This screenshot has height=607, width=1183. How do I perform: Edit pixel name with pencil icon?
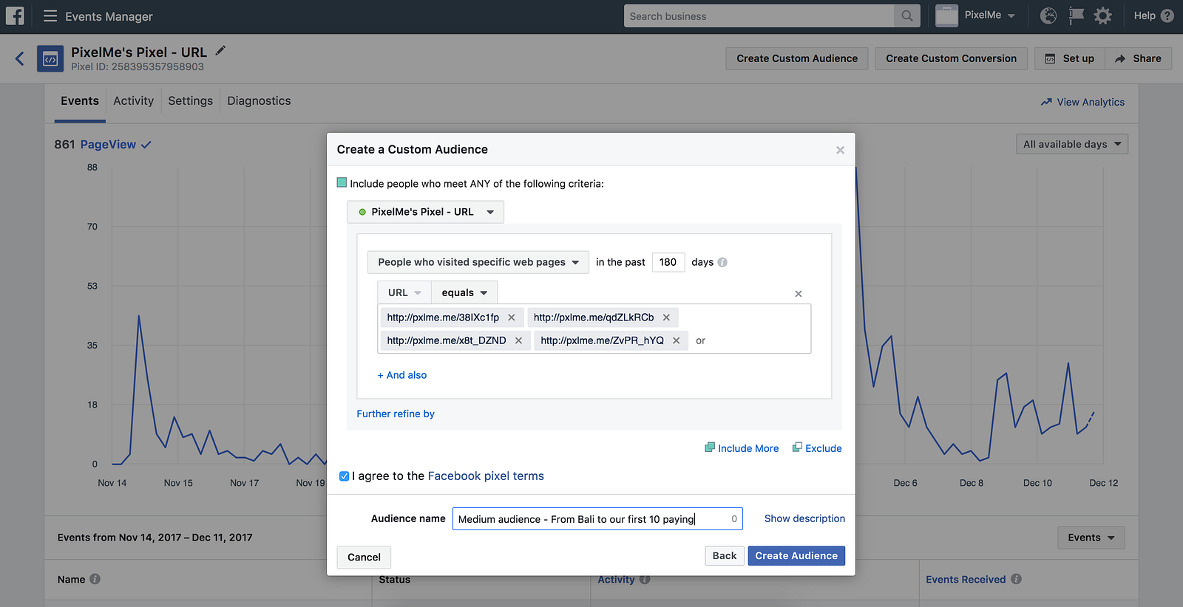coord(220,51)
